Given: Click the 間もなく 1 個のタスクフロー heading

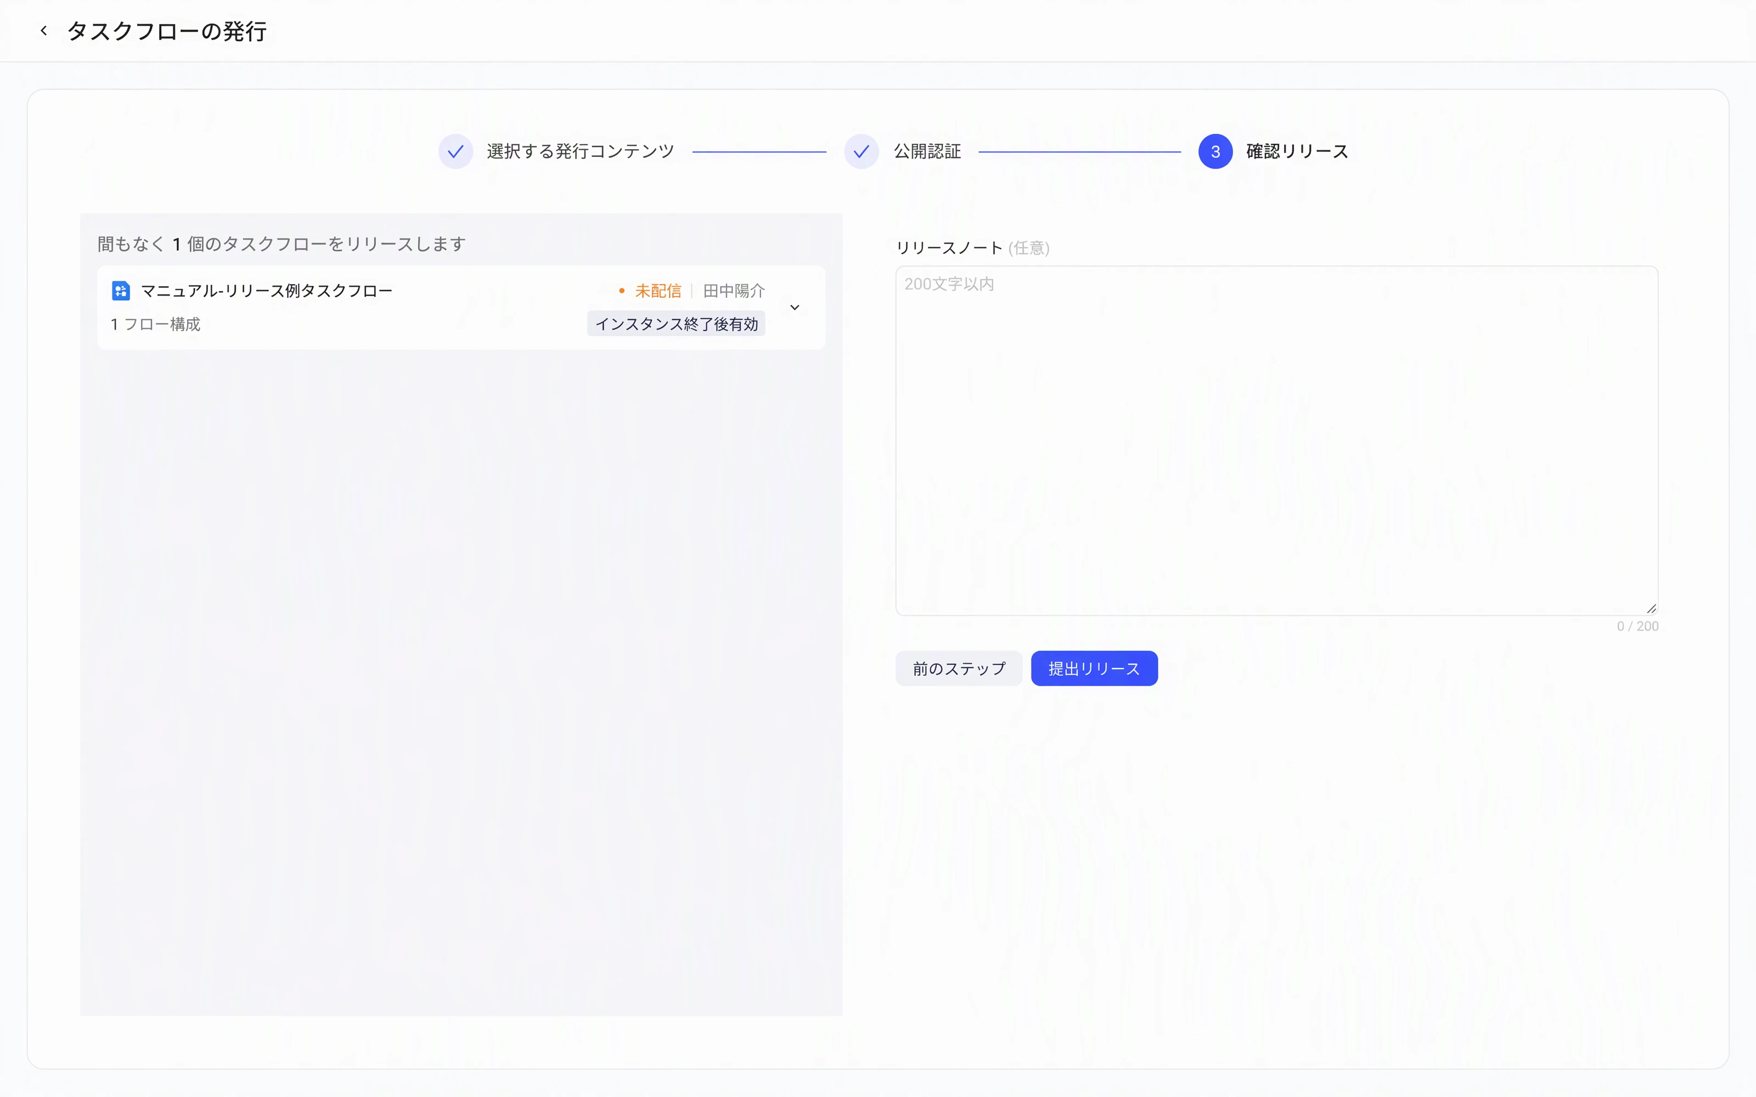Looking at the screenshot, I should point(282,244).
